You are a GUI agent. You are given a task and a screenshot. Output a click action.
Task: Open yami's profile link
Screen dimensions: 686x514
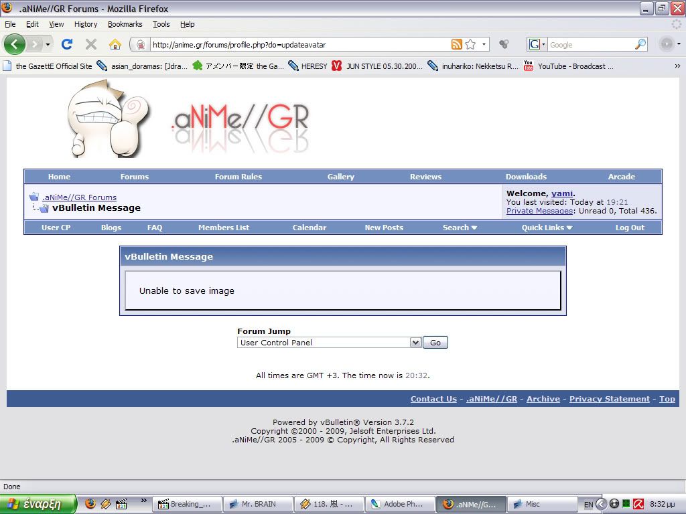pyautogui.click(x=562, y=193)
